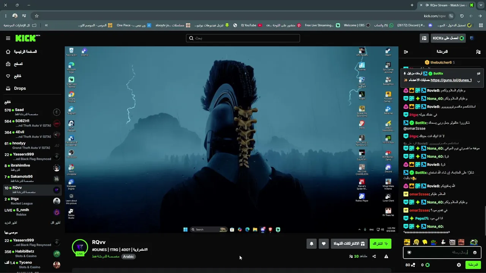Screen dimensions: 486x273
Task: Click the shield icon in chat input
Action: point(409,252)
